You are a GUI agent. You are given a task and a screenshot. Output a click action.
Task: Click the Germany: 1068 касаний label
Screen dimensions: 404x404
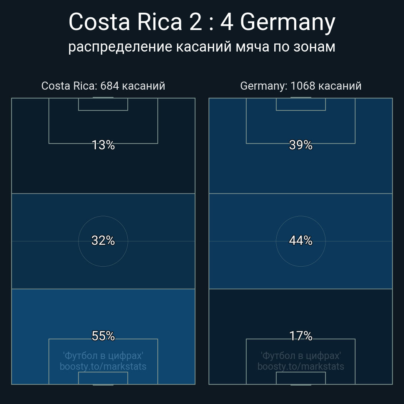pyautogui.click(x=300, y=86)
